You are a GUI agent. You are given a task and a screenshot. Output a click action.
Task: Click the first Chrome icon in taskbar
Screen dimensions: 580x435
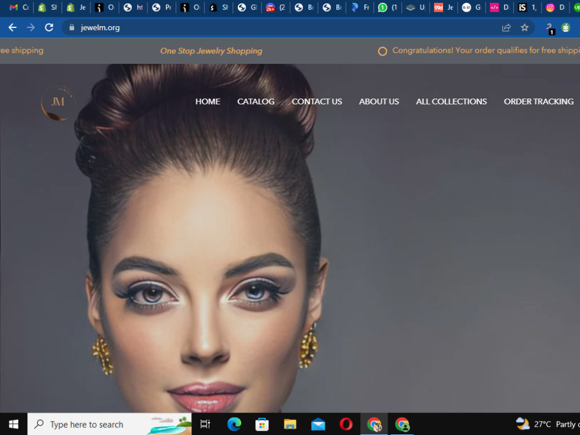pyautogui.click(x=374, y=424)
